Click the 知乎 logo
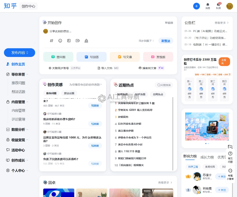This screenshot has width=237, height=197. click(x=10, y=6)
